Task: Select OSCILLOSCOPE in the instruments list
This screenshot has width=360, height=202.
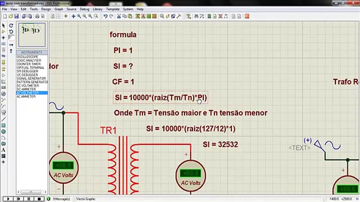Action: click(x=32, y=57)
